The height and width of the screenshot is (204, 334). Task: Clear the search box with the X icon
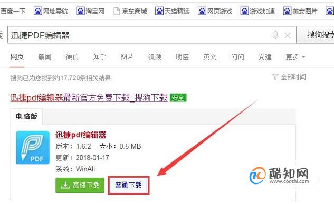coord(288,35)
